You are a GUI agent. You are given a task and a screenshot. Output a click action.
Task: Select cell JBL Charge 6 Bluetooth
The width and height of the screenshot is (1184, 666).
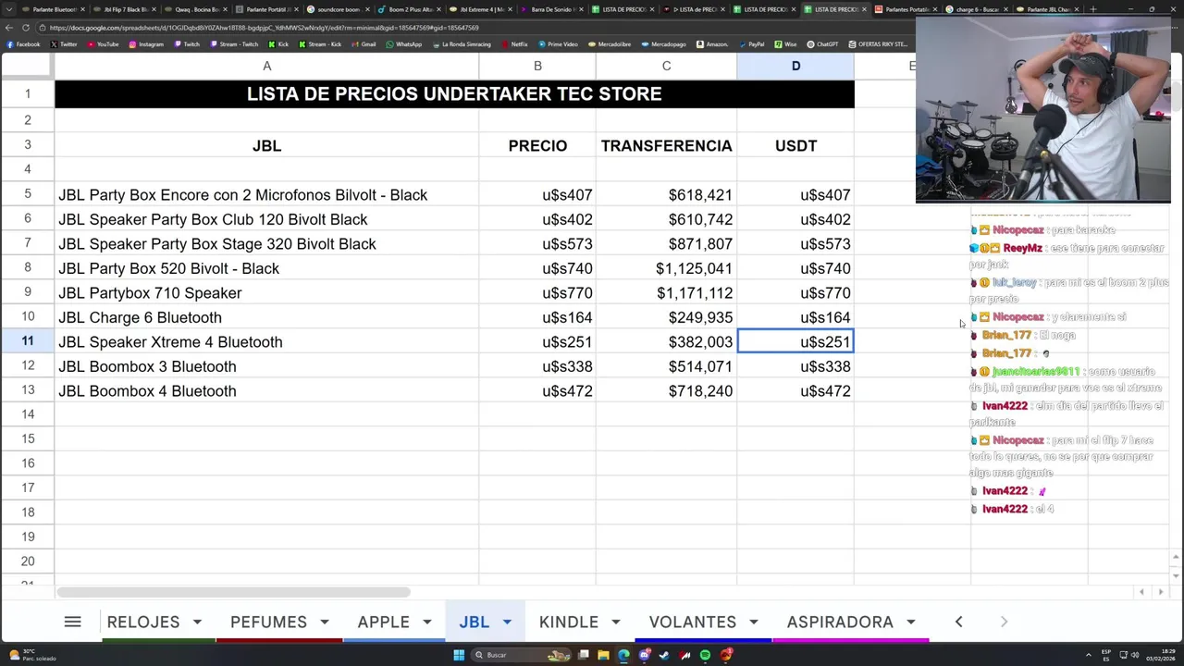(266, 317)
